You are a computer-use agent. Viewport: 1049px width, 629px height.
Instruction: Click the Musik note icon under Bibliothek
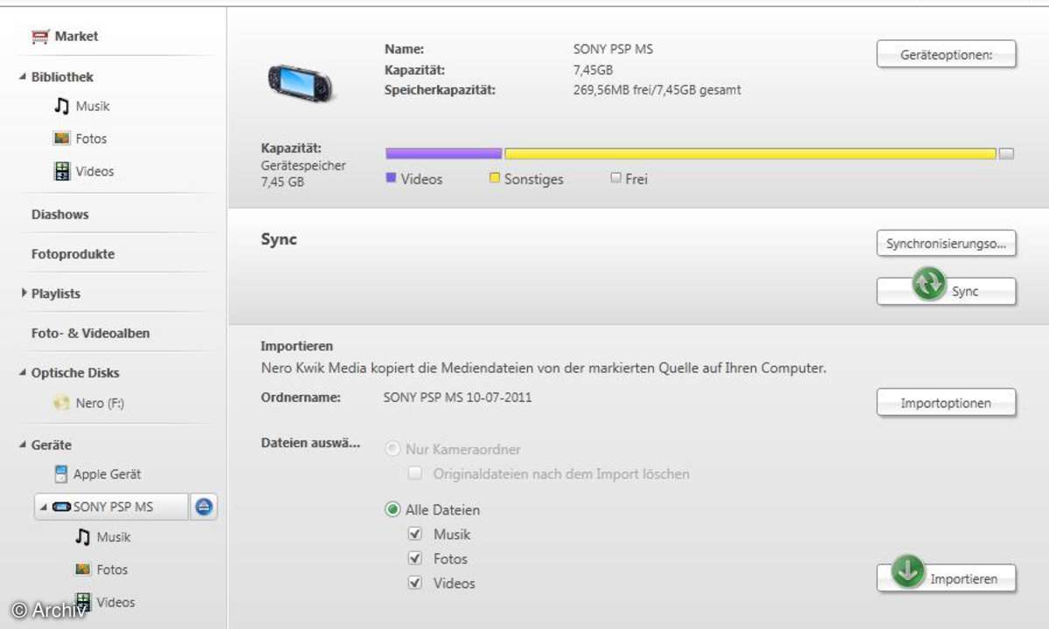coord(61,106)
